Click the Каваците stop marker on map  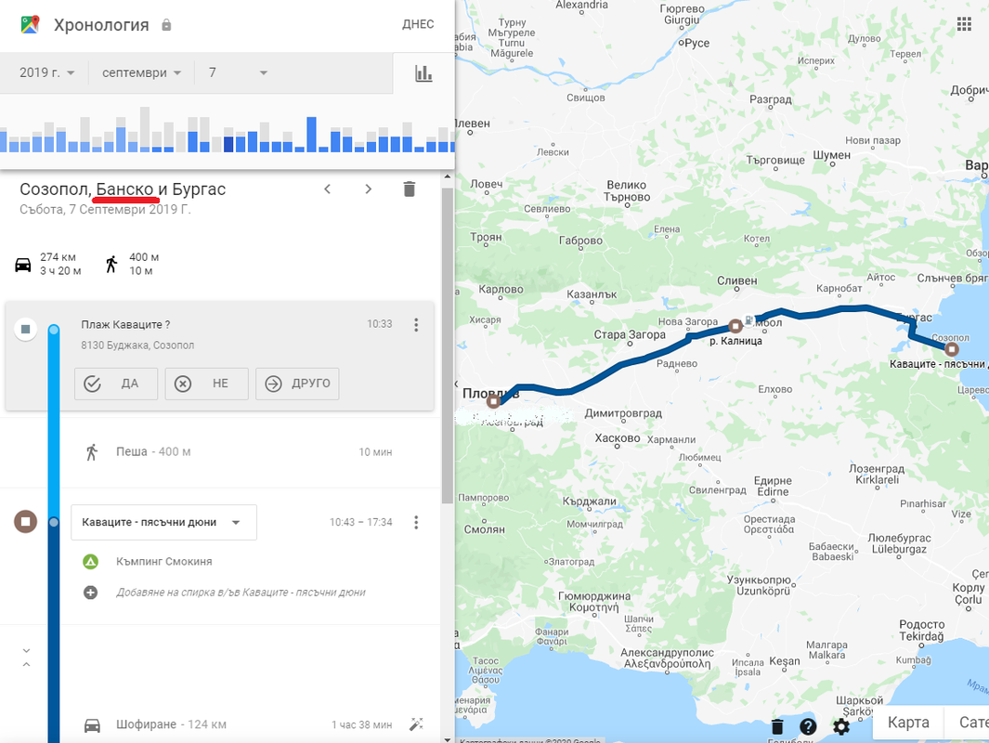pos(951,349)
